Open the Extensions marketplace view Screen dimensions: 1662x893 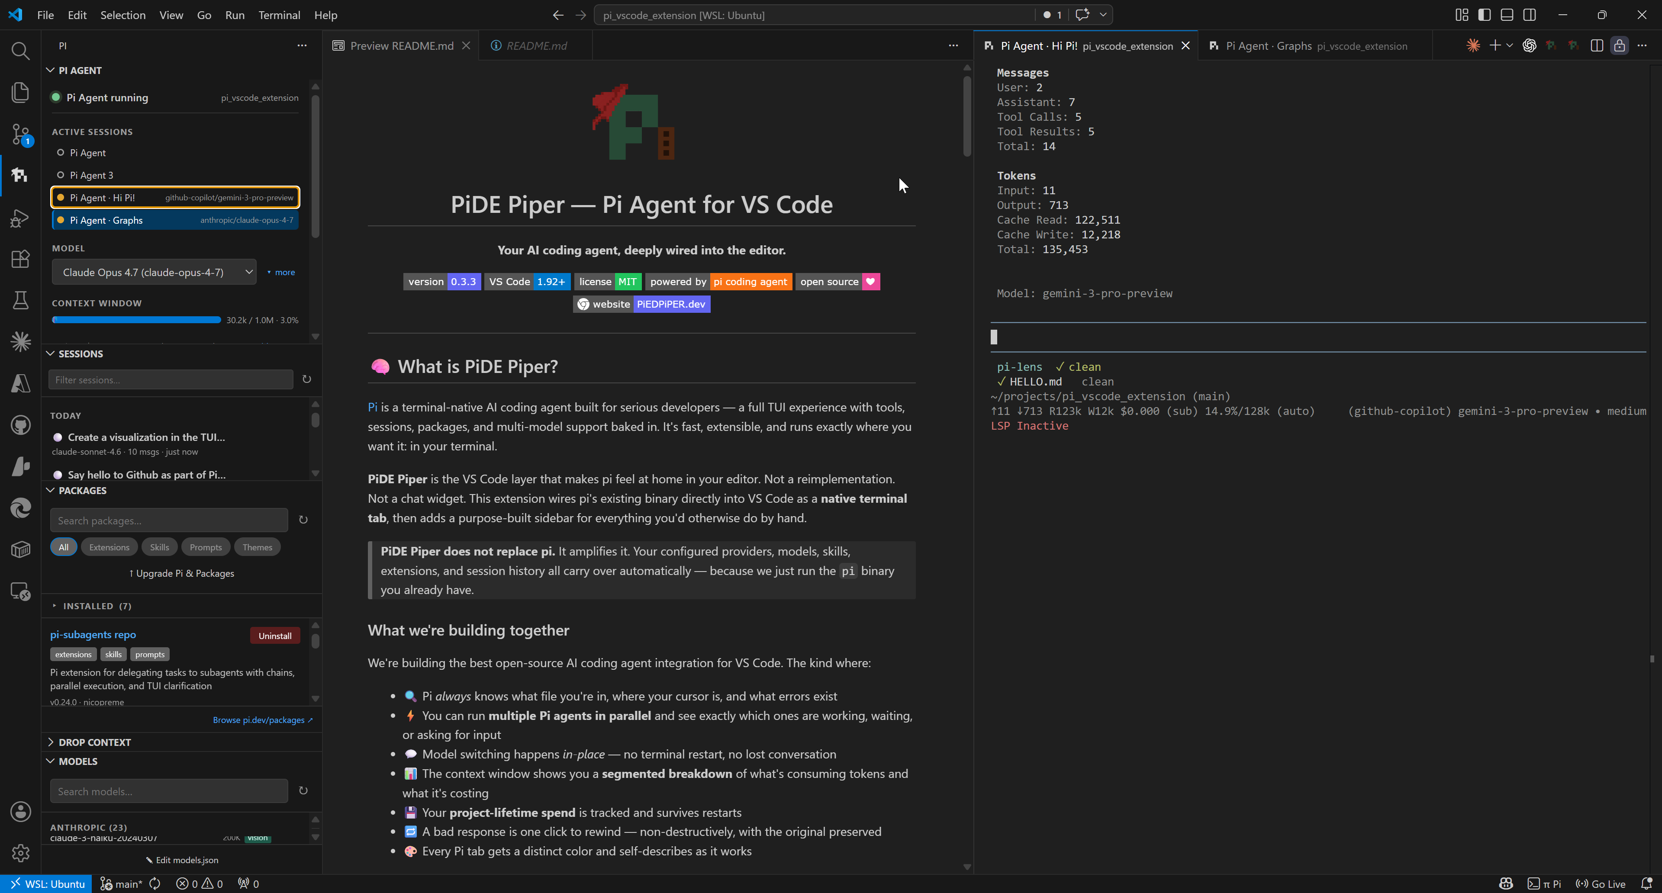click(21, 259)
